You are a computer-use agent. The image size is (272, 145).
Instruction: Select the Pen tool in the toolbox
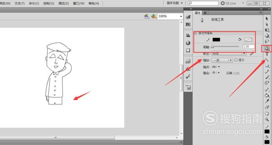click(267, 48)
